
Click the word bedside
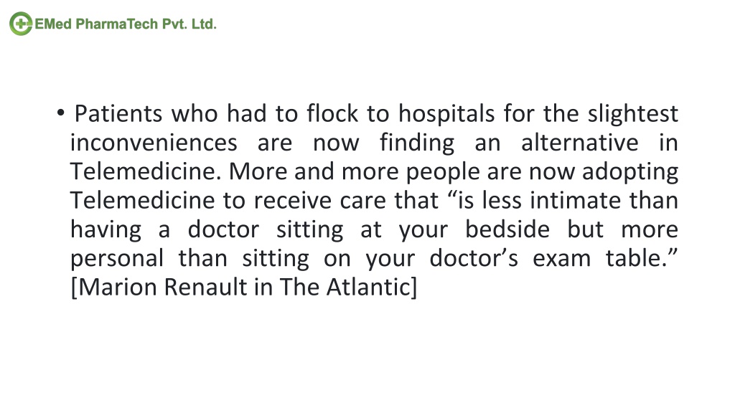pyautogui.click(x=507, y=229)
